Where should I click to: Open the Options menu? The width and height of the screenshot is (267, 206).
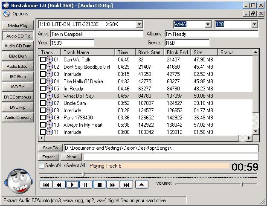(20, 14)
